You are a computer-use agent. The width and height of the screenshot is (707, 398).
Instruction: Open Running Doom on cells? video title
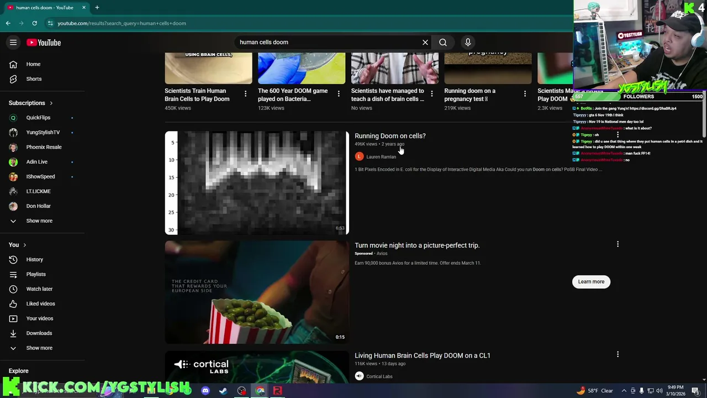click(x=390, y=136)
